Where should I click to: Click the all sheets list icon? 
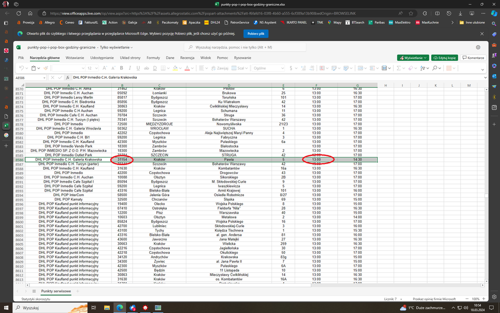point(34,291)
